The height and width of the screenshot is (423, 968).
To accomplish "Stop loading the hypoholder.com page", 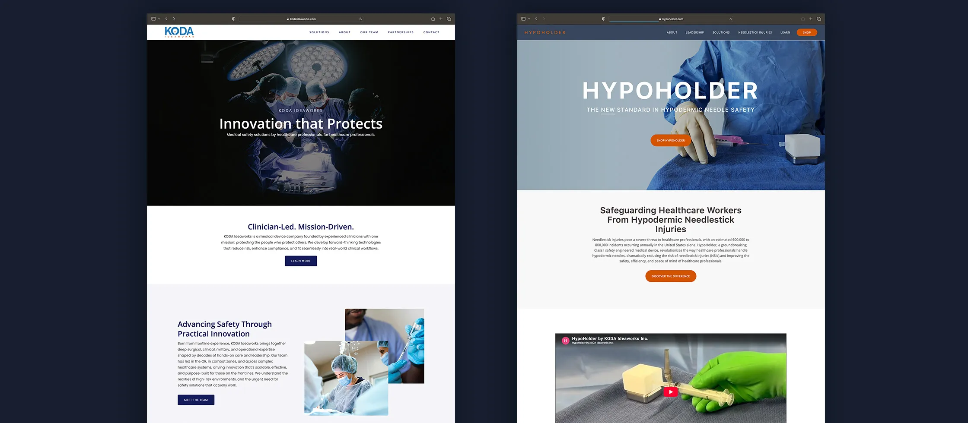I will 731,19.
